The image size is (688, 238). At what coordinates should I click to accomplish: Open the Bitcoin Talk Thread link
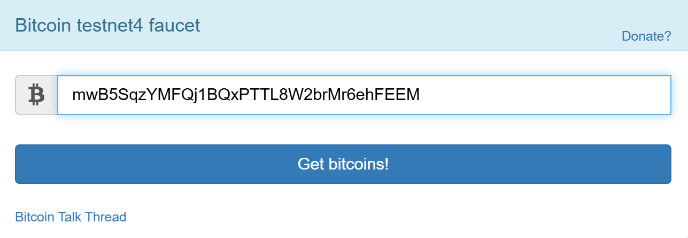[x=71, y=217]
